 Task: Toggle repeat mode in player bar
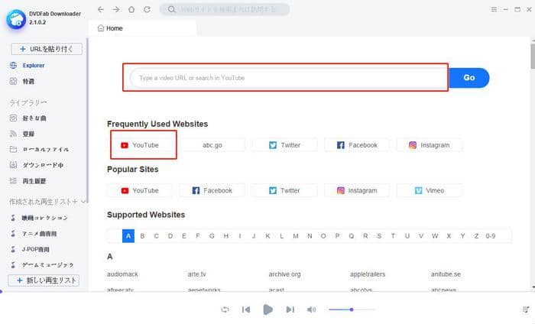[225, 309]
